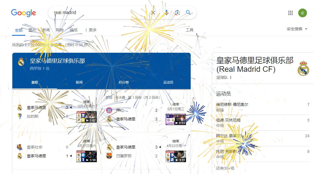Switch to the 视频 tab

tap(74, 30)
